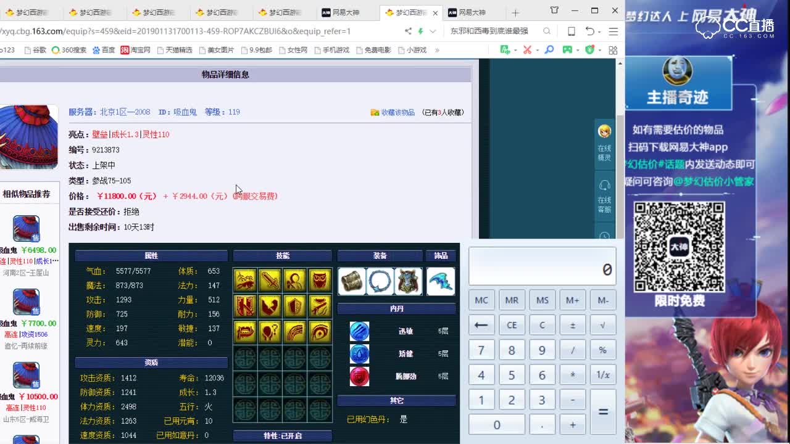The width and height of the screenshot is (790, 444).
Task: Click the owl skill icon in 技能 panel
Action: coord(319,279)
